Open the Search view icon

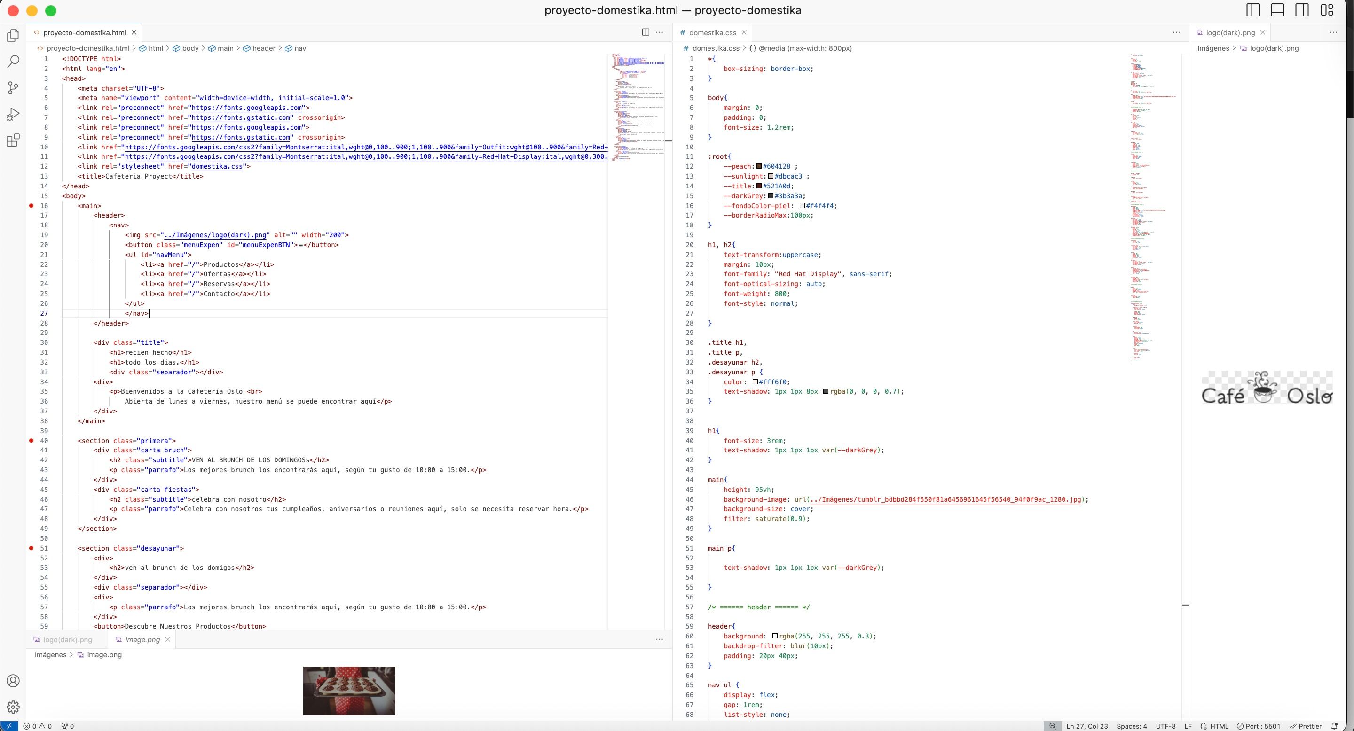pyautogui.click(x=13, y=62)
